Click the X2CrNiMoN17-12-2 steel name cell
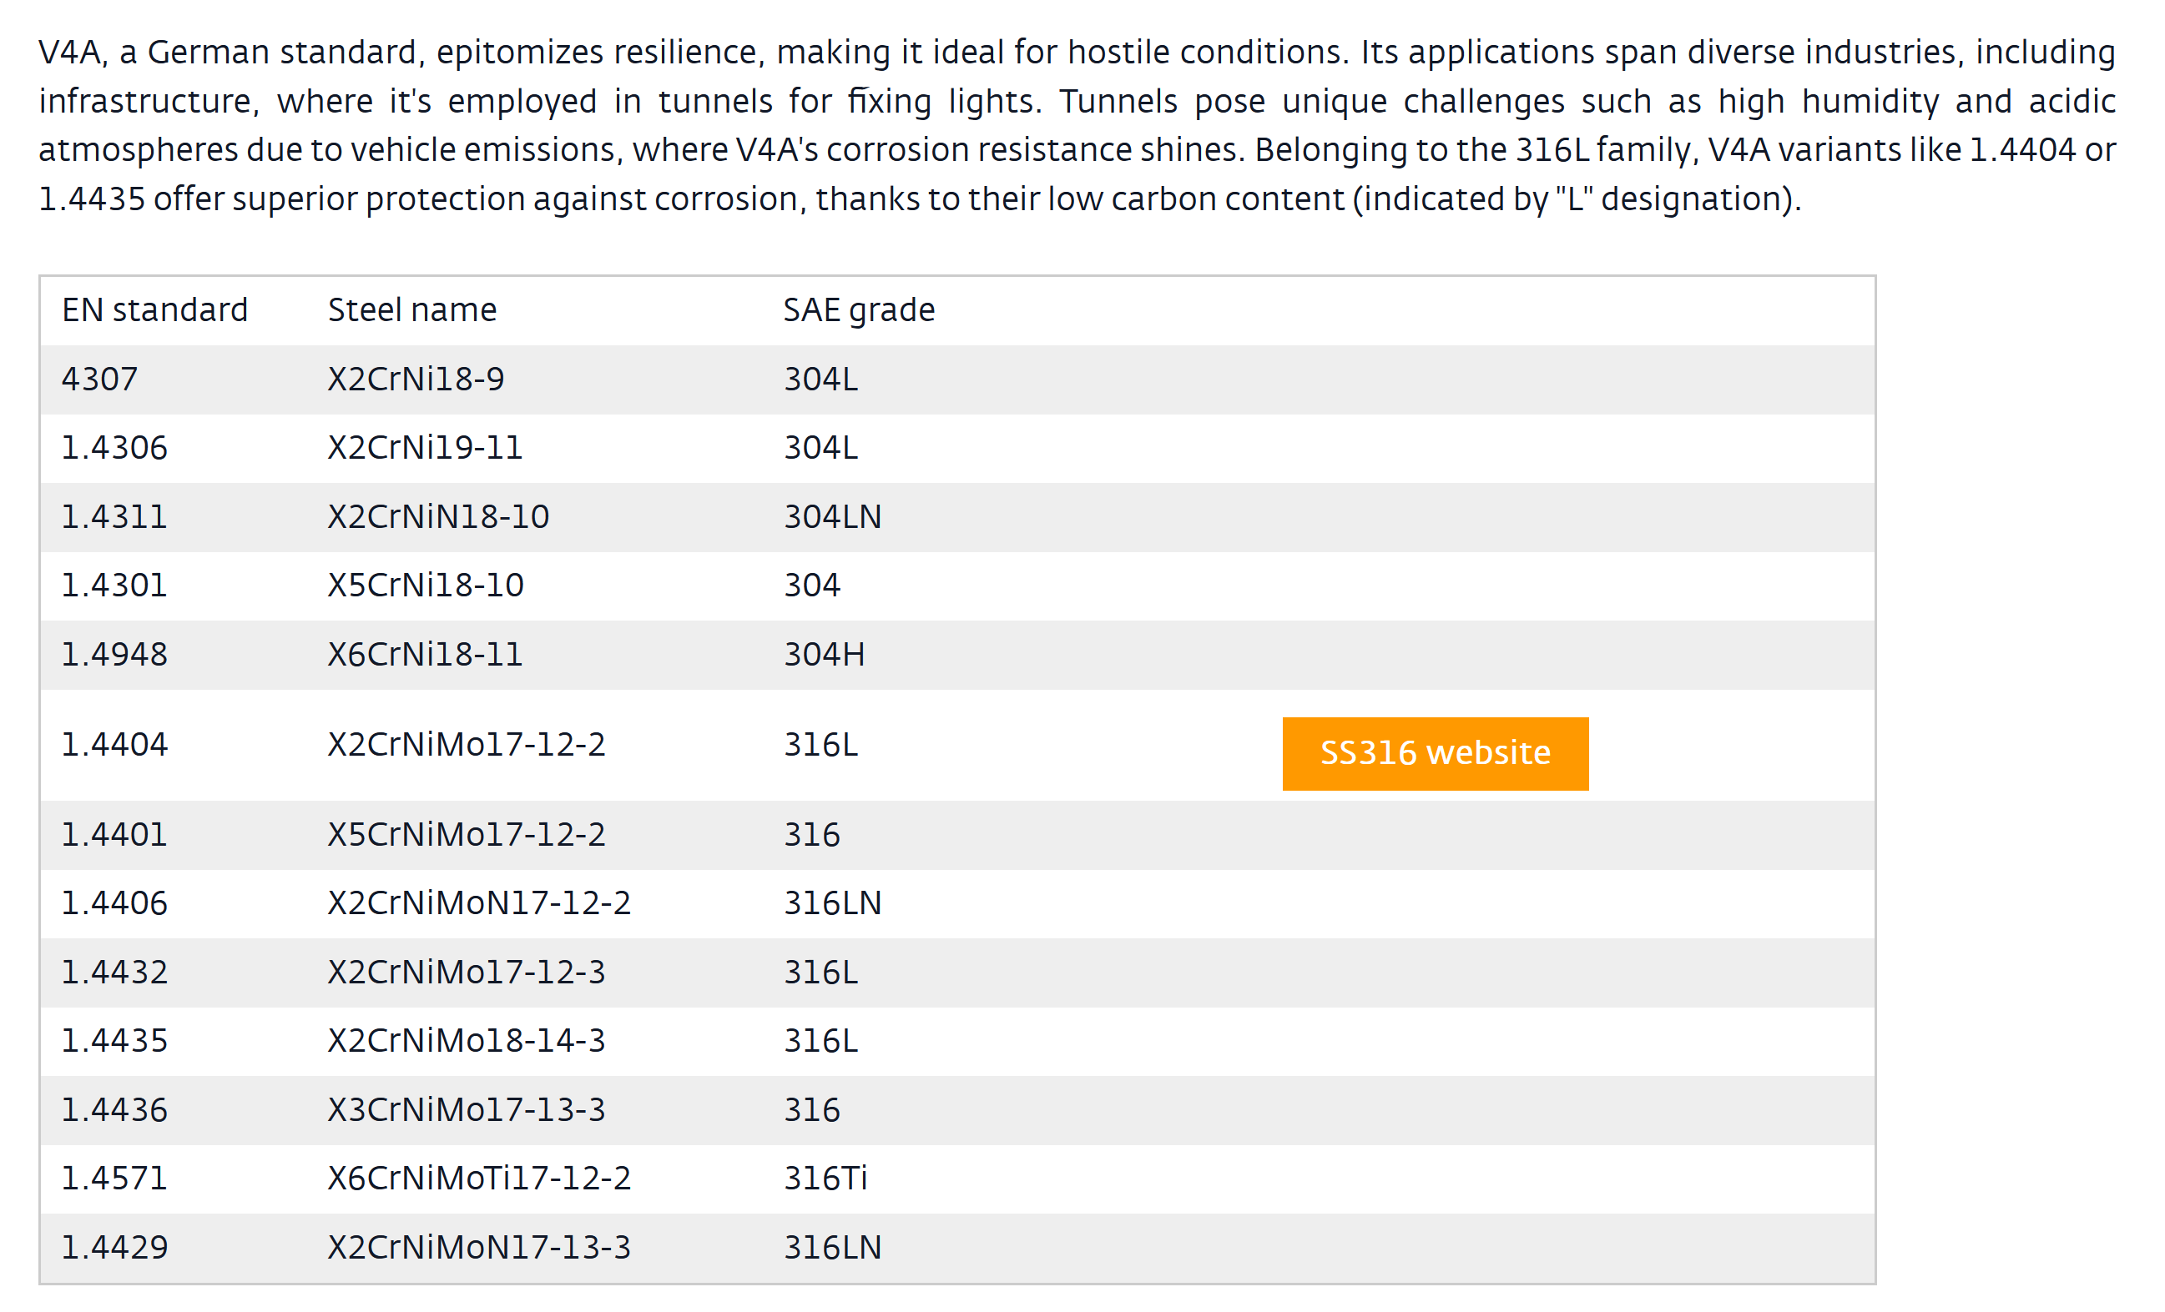Screen dimensions: 2165x1312 [x=479, y=902]
